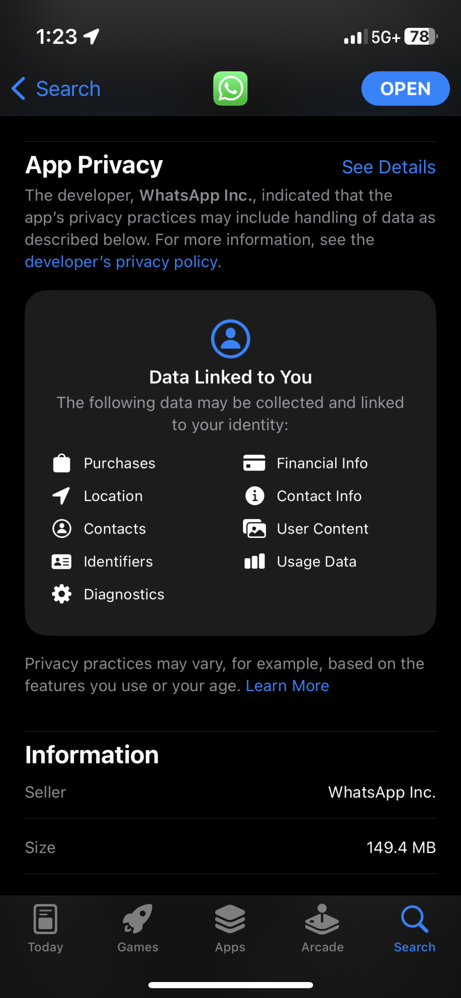Viewport: 461px width, 998px height.
Task: Tap the Location arrow icon
Action: [x=61, y=496]
